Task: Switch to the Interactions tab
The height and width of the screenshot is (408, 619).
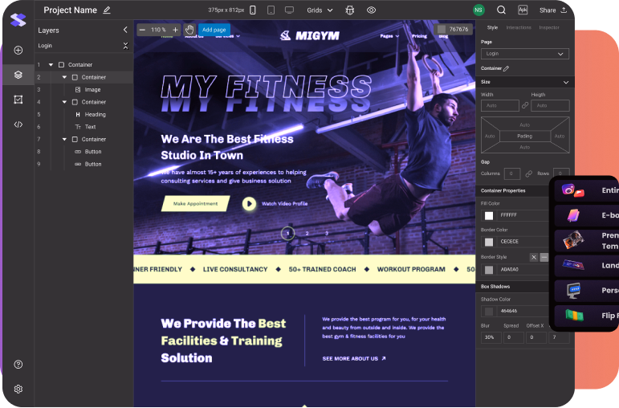Action: coord(519,27)
